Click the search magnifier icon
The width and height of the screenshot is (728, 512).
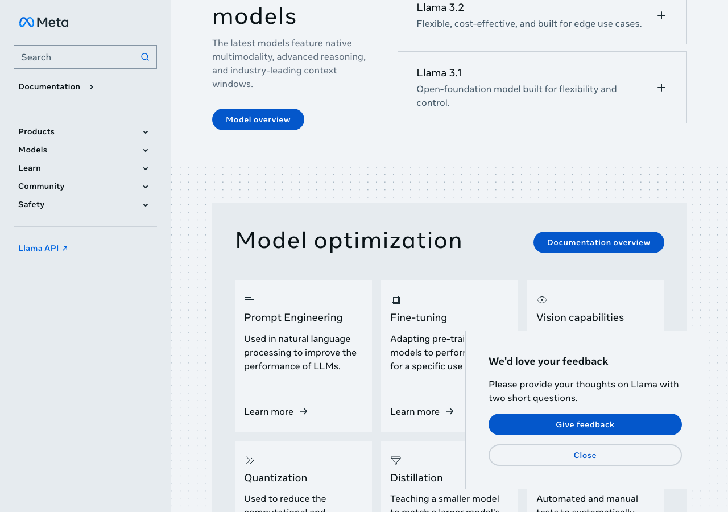(x=145, y=57)
